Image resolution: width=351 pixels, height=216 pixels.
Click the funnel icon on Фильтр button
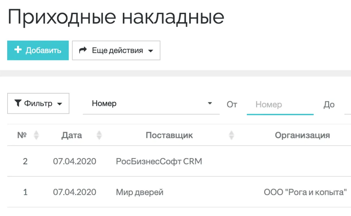(18, 103)
